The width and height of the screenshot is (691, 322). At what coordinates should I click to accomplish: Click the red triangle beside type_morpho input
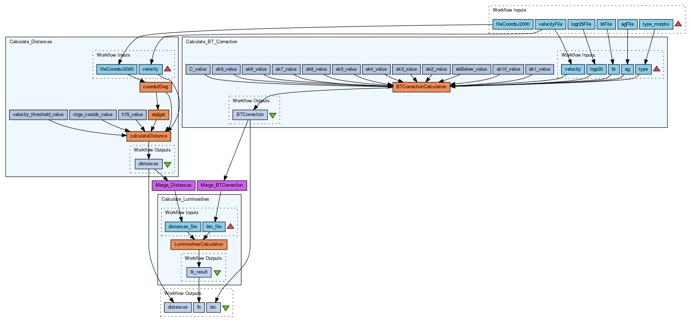678,24
